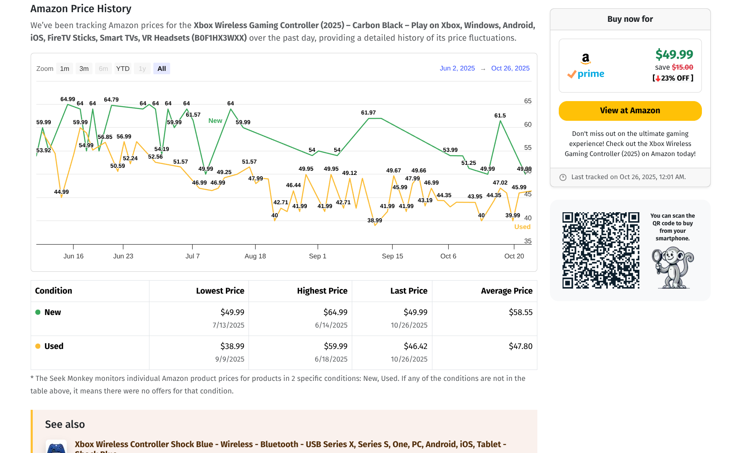The image size is (746, 453).
Task: Click the See also heading
Action: click(x=65, y=424)
